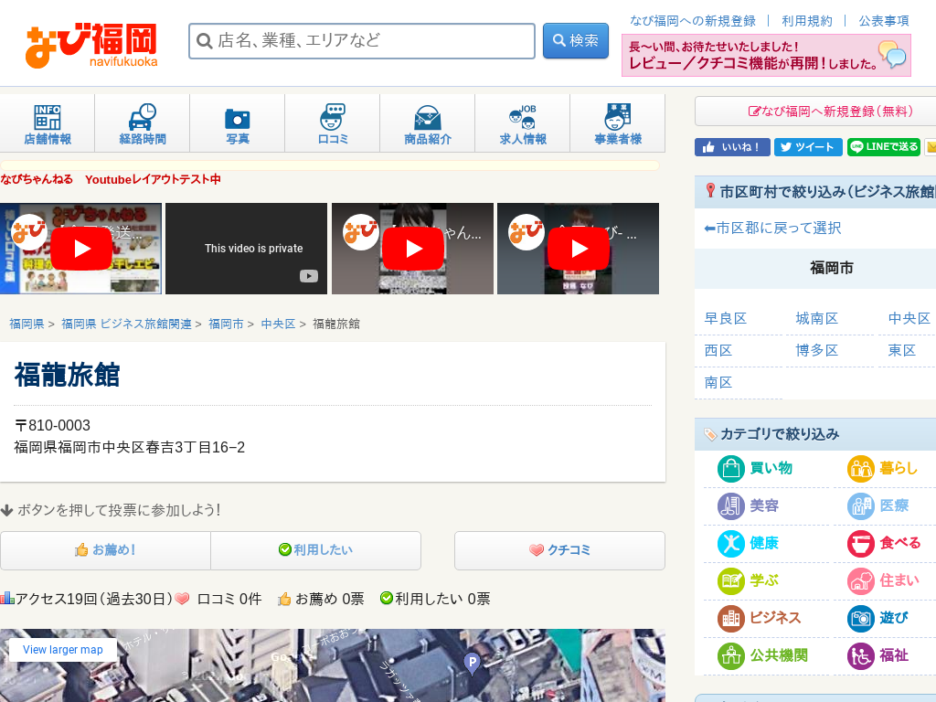This screenshot has width=936, height=702.
Task: Play the third YouTube video thumbnail
Action: tap(413, 249)
